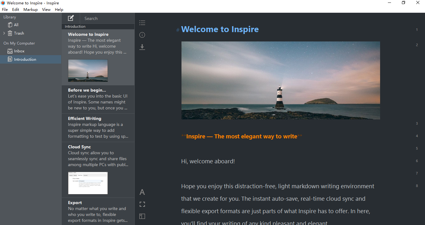Open the File menu

pyautogui.click(x=5, y=9)
